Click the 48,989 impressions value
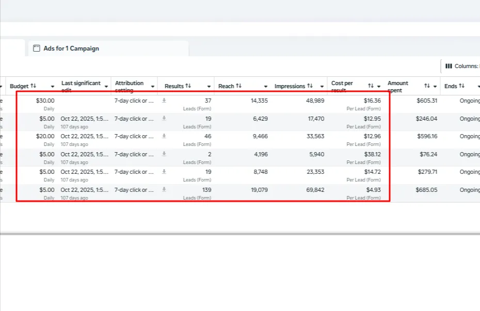 [315, 101]
